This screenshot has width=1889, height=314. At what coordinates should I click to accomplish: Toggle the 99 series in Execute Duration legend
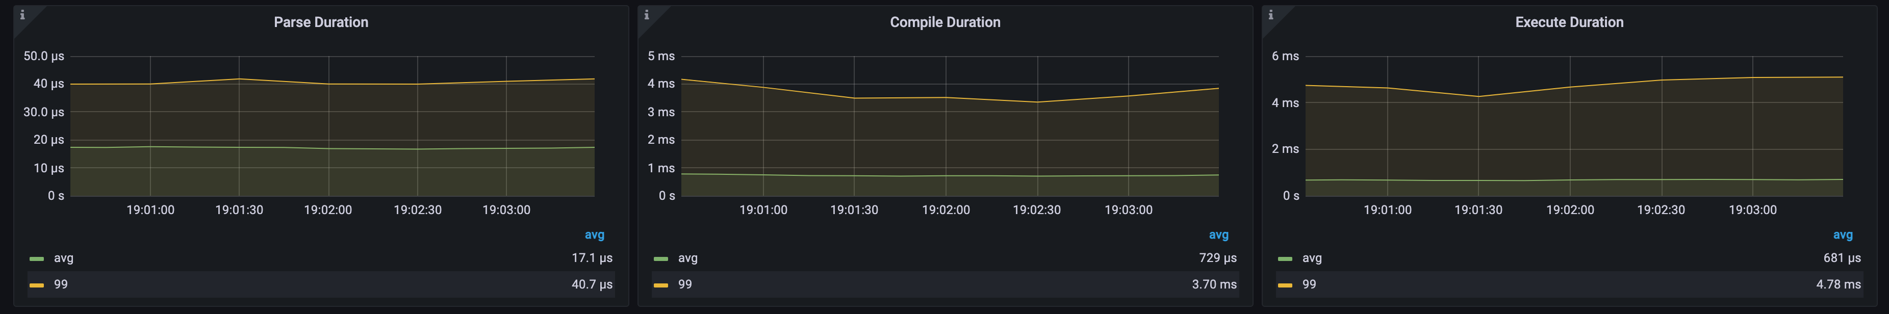tap(1309, 284)
